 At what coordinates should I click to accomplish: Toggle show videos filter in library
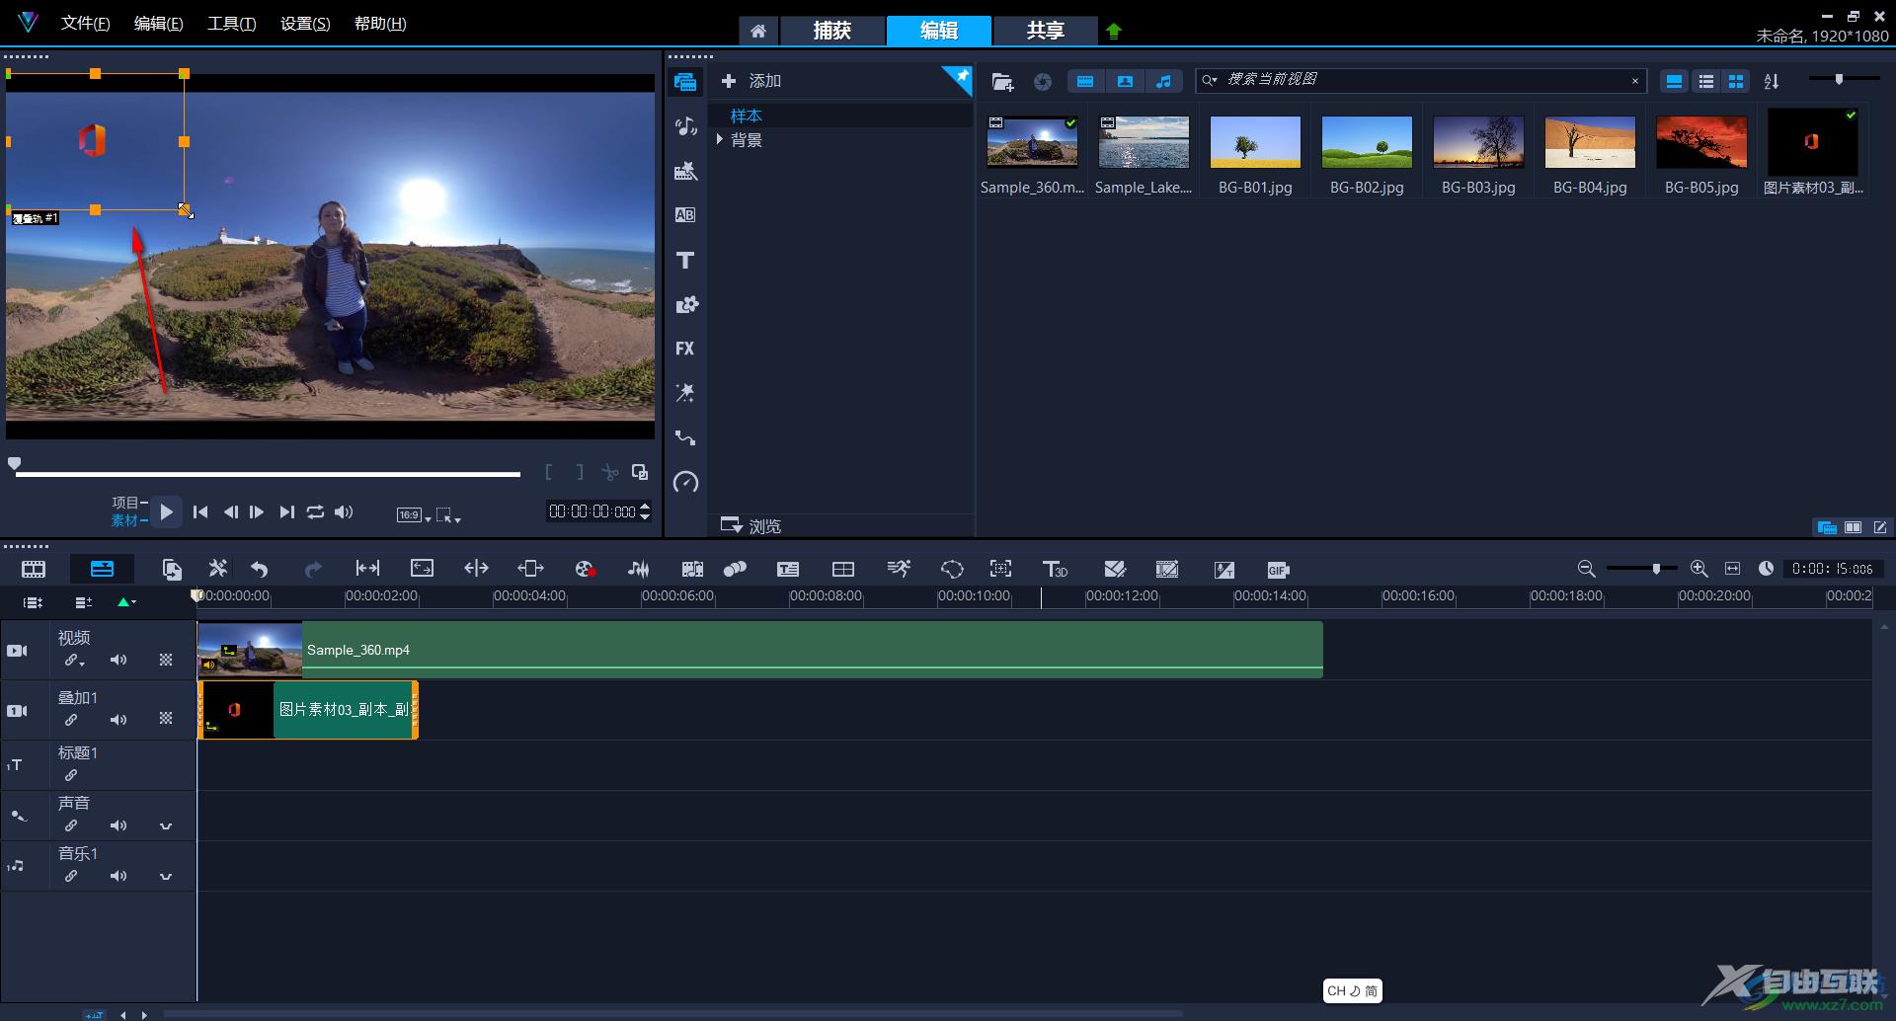1085,81
